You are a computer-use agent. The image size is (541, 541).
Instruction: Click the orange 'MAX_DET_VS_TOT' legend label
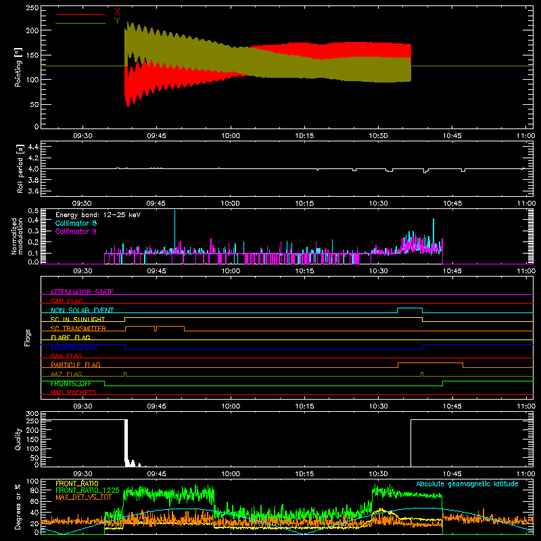coord(84,497)
